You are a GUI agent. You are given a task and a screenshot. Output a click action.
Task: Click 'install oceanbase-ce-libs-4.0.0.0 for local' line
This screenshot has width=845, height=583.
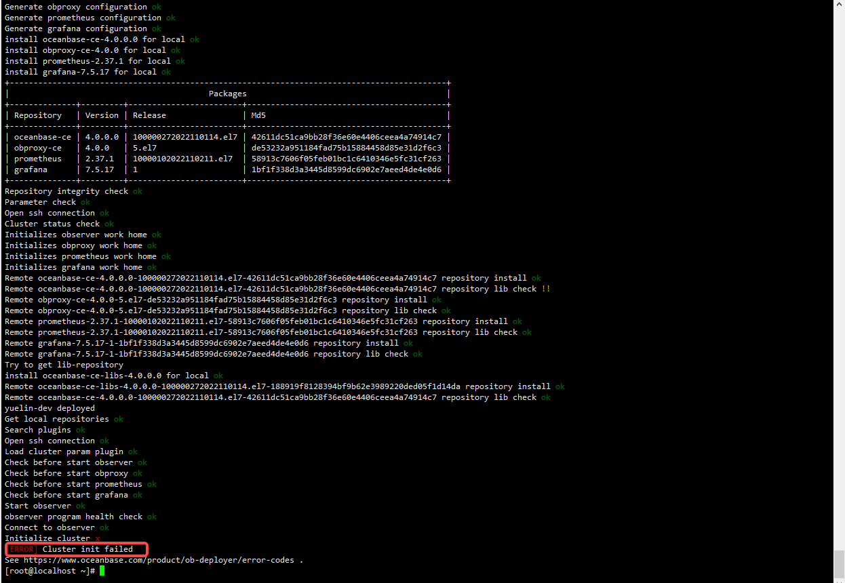pos(114,376)
